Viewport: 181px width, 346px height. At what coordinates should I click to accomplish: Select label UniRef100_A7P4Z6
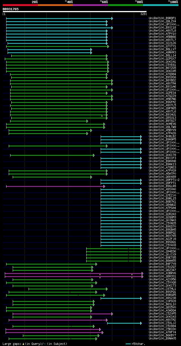coord(162,133)
